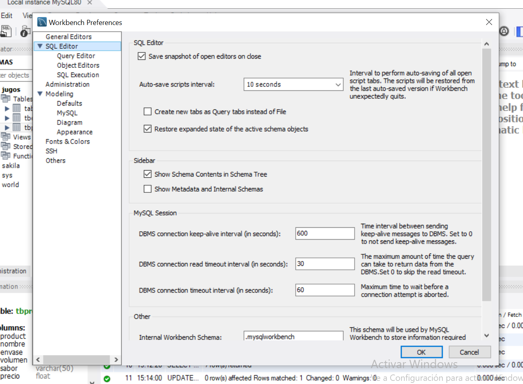The width and height of the screenshot is (523, 384).
Task: Select Query Editor preferences page
Action: [x=76, y=56]
